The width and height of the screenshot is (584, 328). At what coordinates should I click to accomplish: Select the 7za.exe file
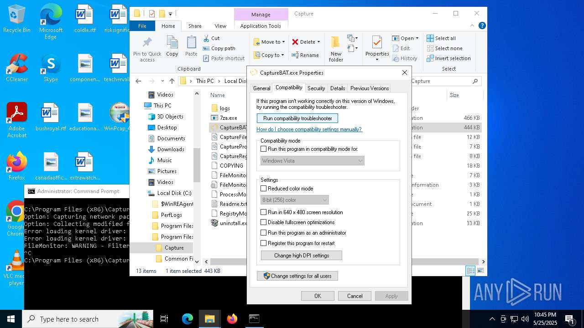pos(228,118)
